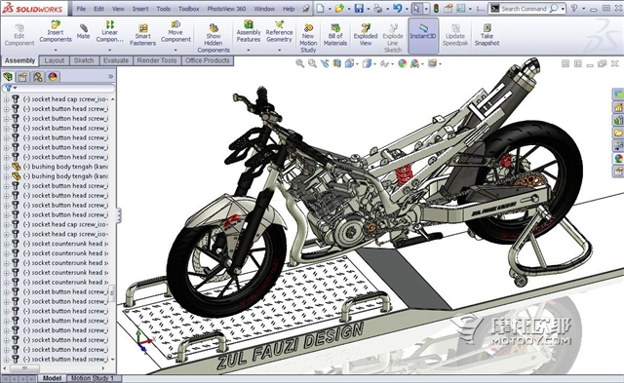Switch to the Evaluate tab
The width and height of the screenshot is (624, 383).
tap(116, 60)
